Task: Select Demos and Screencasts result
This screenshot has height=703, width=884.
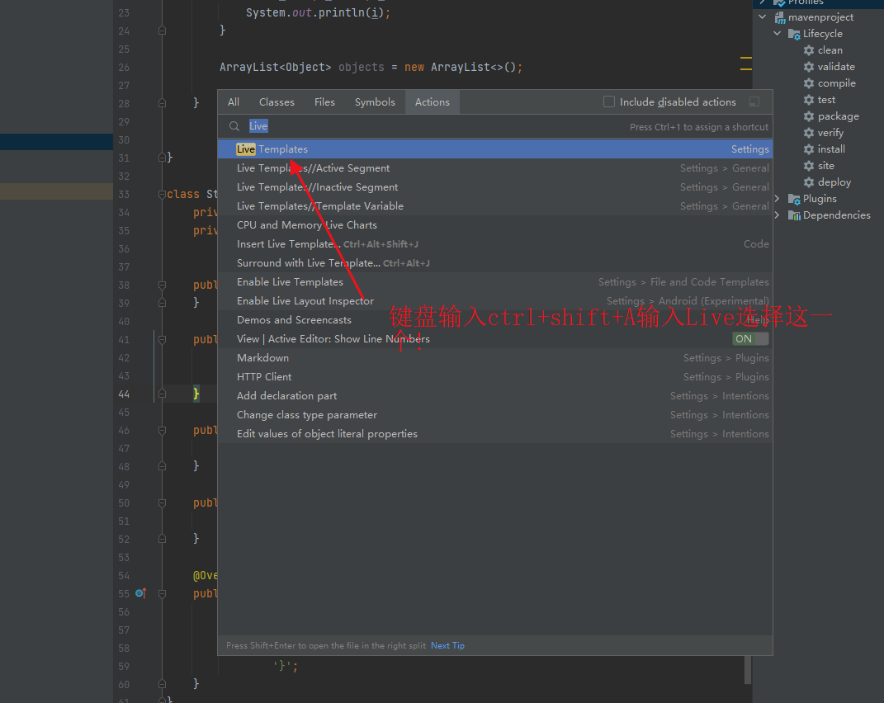Action: pos(495,319)
